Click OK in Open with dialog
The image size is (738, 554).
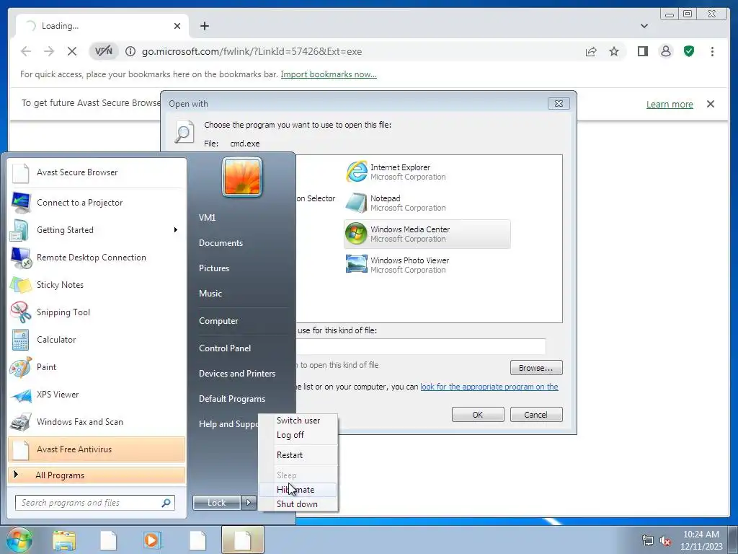[x=478, y=415]
